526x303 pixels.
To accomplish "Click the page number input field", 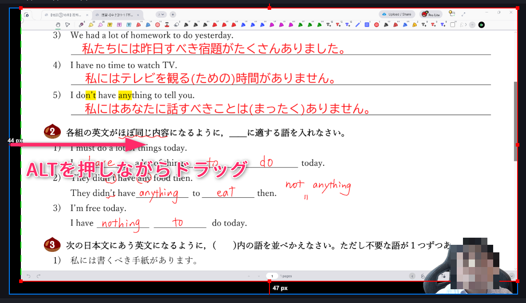I will coord(272,276).
